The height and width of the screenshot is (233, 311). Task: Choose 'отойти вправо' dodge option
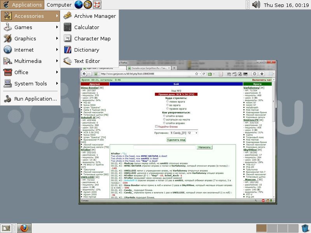click(x=164, y=123)
